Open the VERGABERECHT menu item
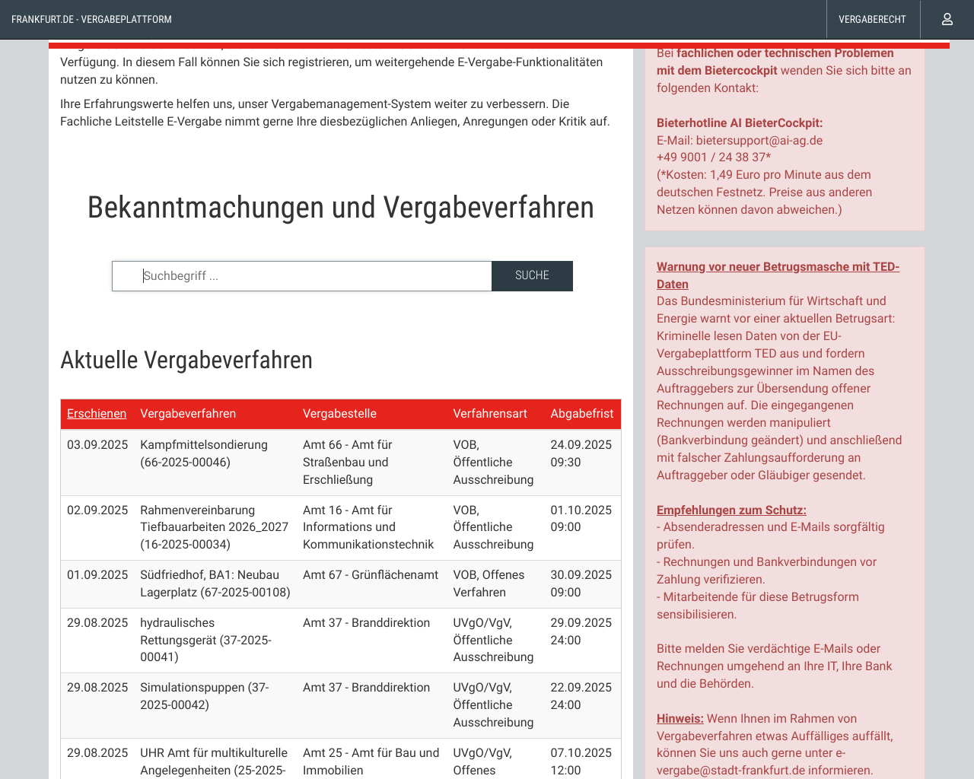The image size is (974, 779). pos(872,19)
